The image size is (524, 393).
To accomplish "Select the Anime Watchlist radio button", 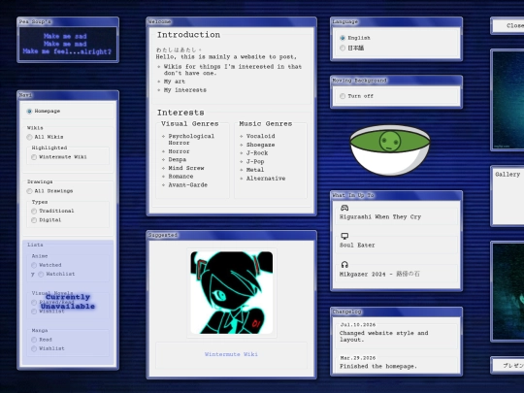I will coord(41,274).
